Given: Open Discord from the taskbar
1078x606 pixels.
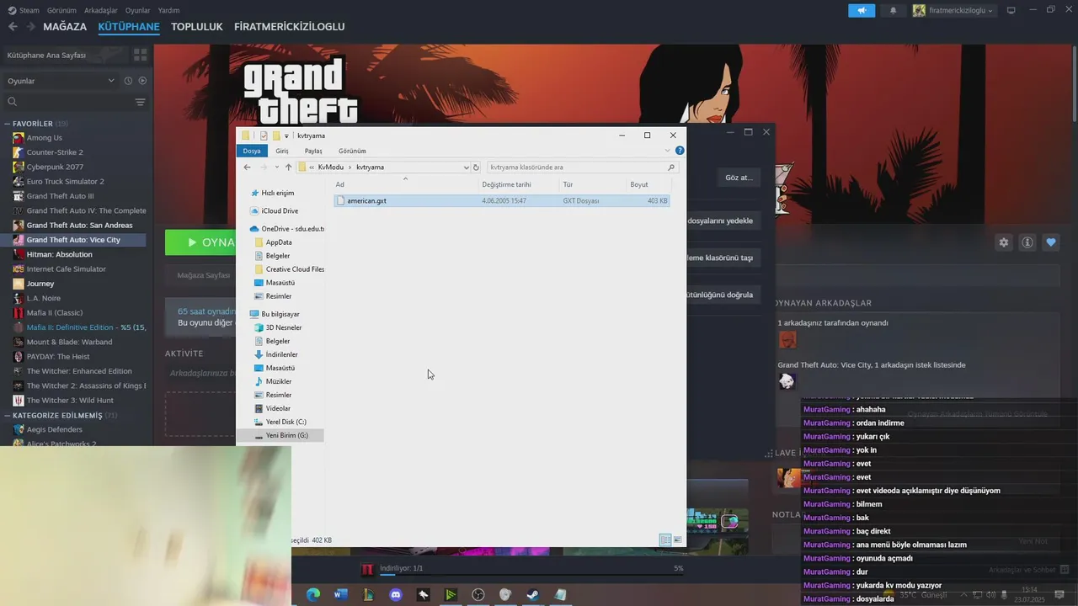Looking at the screenshot, I should point(396,594).
